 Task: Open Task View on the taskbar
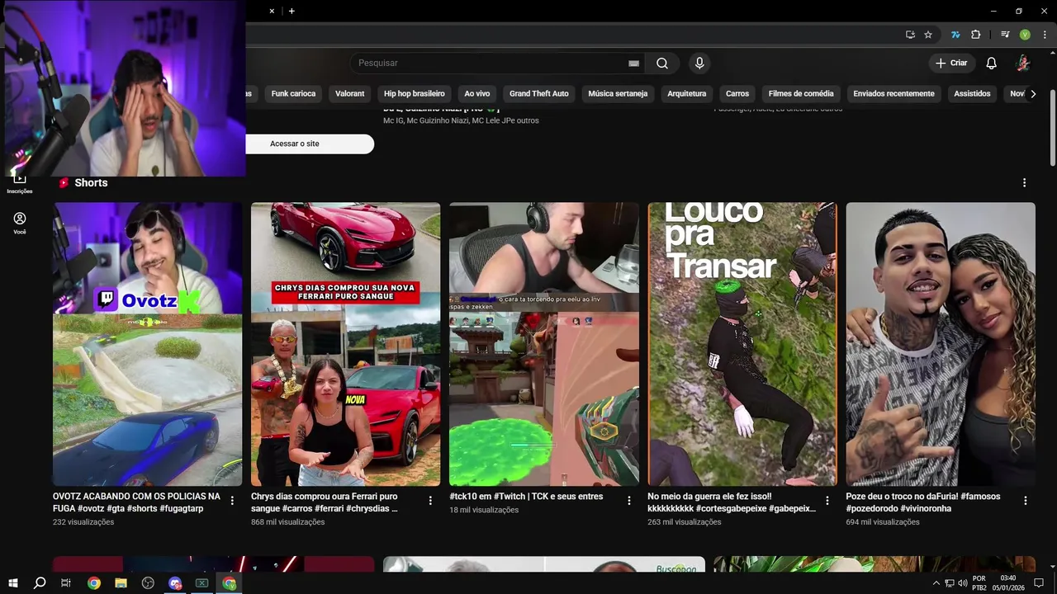click(x=66, y=583)
